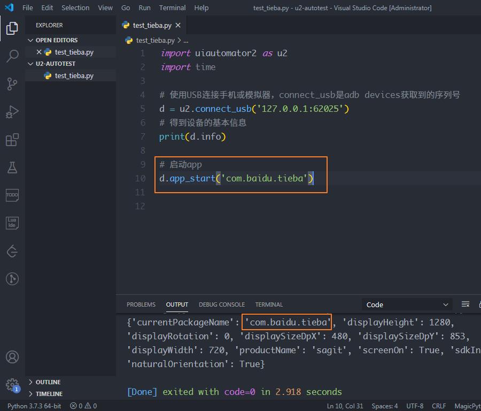The width and height of the screenshot is (481, 411).
Task: Click the clear output list icon
Action: click(466, 304)
